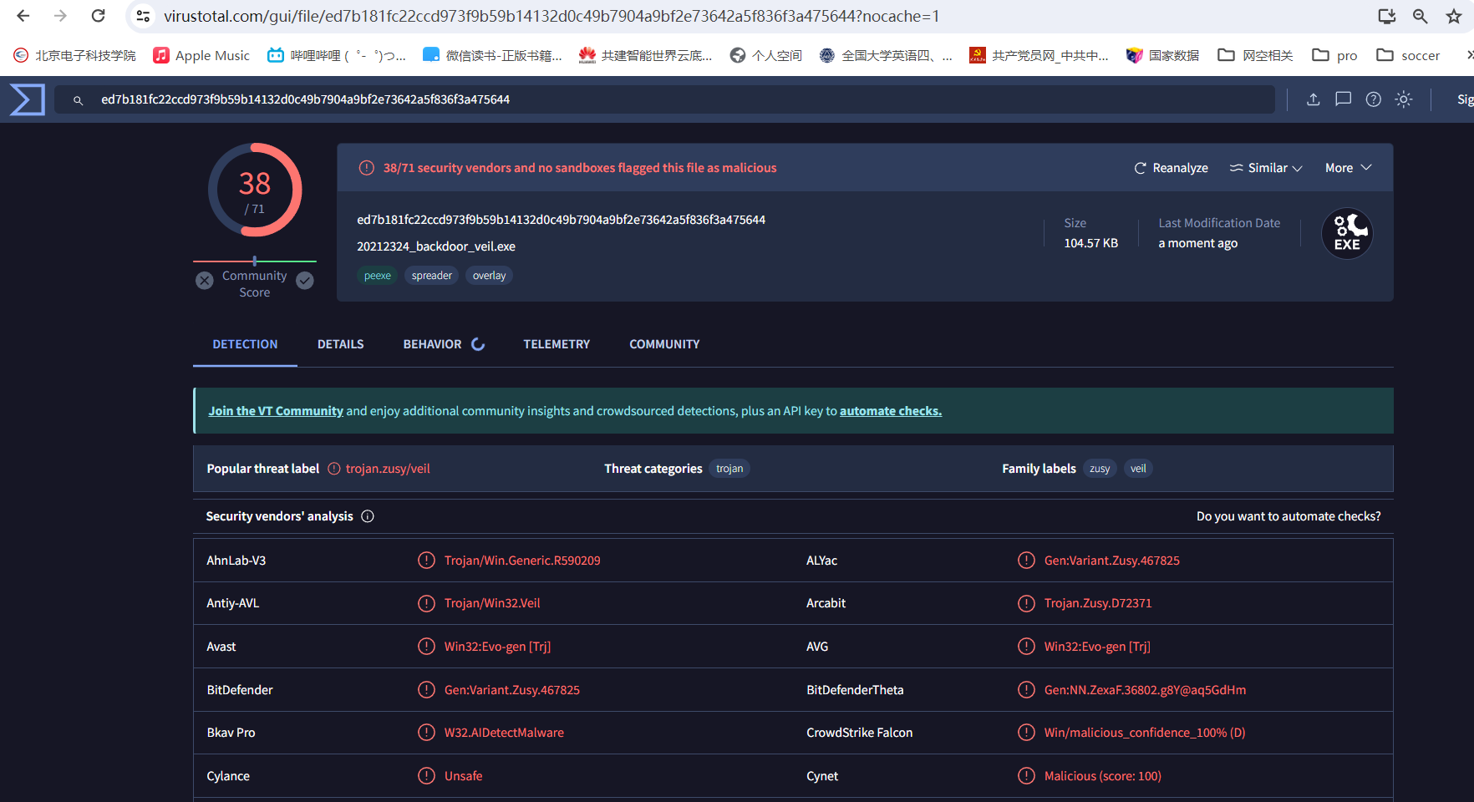Switch to the COMMUNITY tab

664,344
